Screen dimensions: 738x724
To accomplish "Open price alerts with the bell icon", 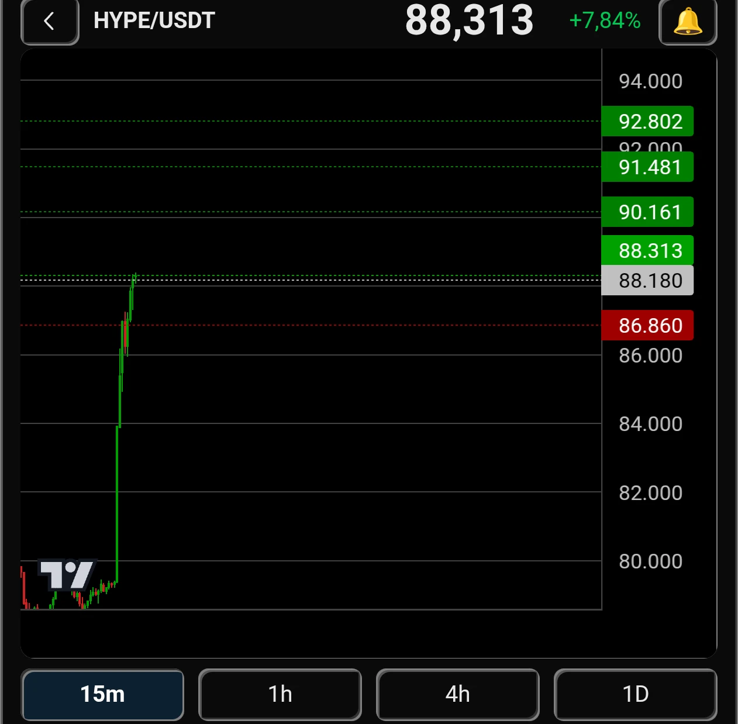I will pos(688,22).
